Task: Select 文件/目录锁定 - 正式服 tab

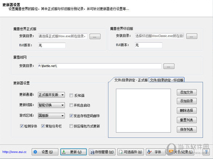Action: click(x=131, y=80)
